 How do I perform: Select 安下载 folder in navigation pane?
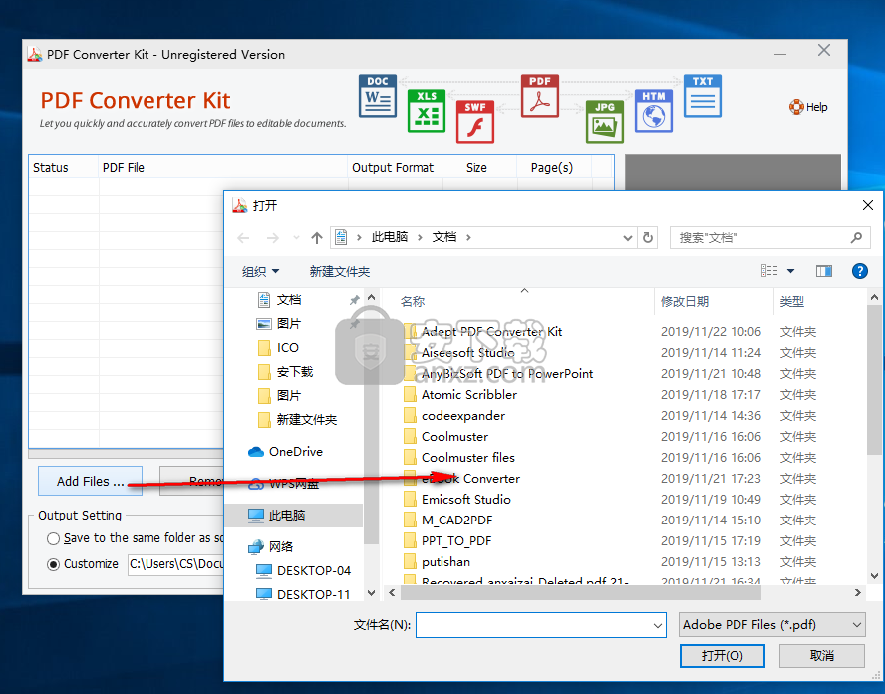(295, 372)
